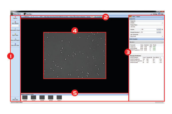Open Video from the left sidebar
Image resolution: width=172 pixels, height=114 pixels.
pos(15,35)
